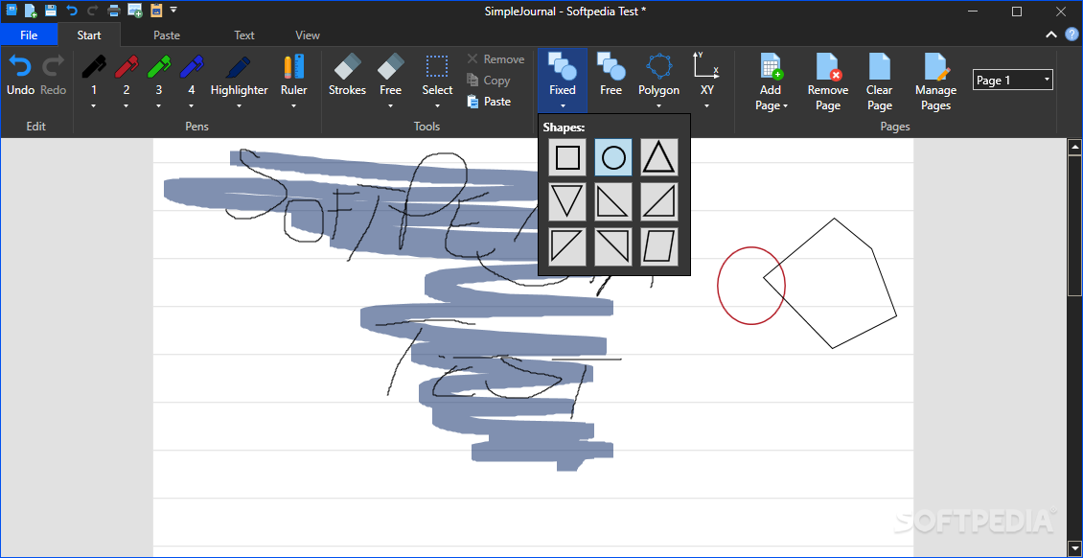Click undo arrow in quick access toolbar
The width and height of the screenshot is (1083, 558).
pos(72,11)
